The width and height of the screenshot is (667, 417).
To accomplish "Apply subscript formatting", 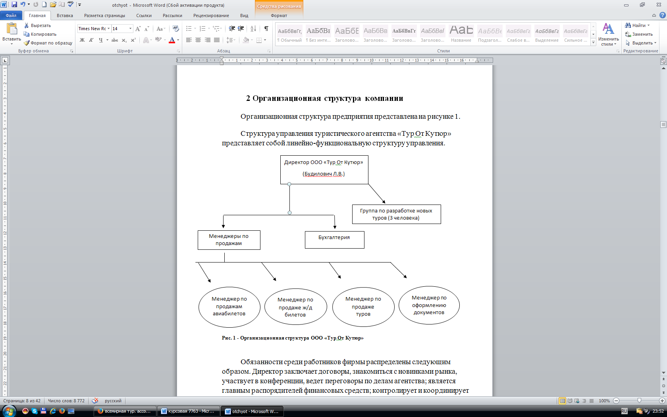I will [x=124, y=40].
